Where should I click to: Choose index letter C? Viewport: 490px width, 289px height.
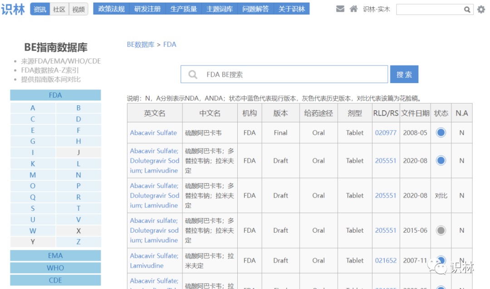[33, 119]
